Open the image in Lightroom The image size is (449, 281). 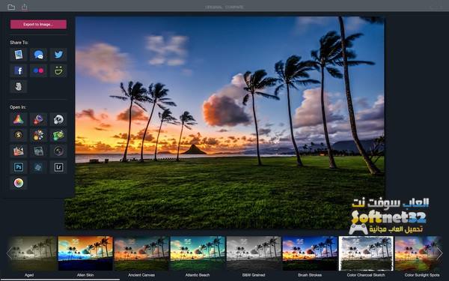(x=58, y=167)
